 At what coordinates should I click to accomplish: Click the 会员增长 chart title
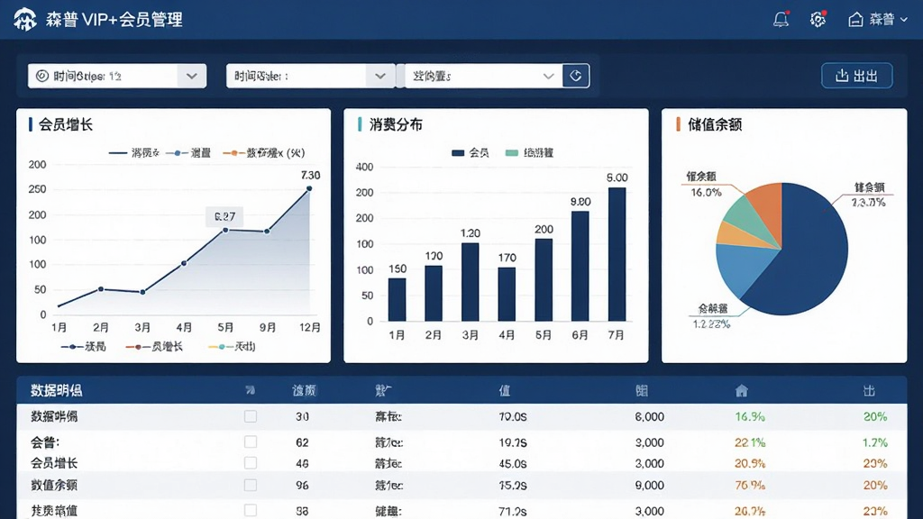66,124
